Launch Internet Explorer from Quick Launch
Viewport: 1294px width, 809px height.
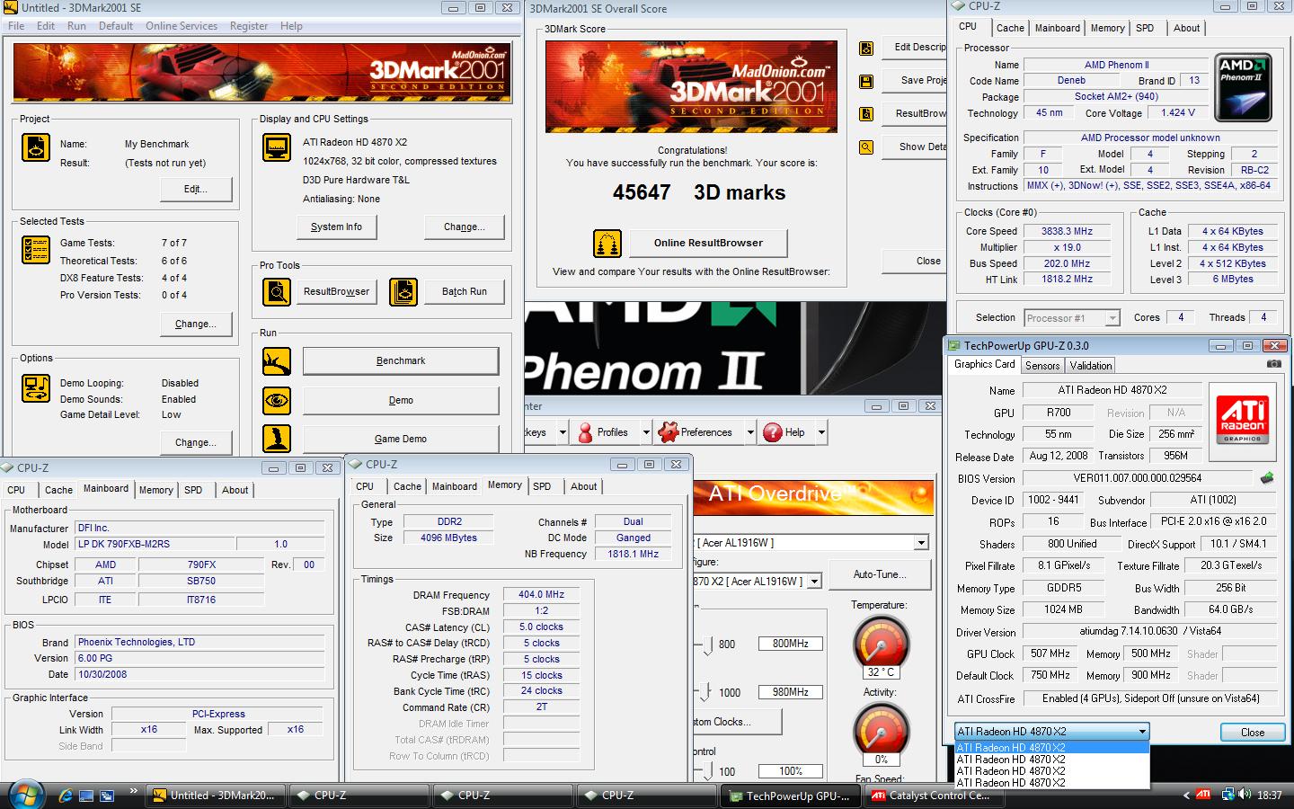[x=66, y=796]
